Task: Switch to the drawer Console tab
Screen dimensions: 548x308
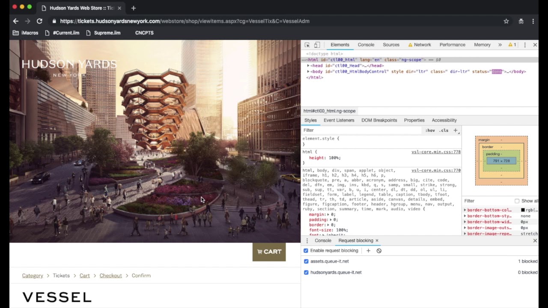Action: [x=323, y=241]
